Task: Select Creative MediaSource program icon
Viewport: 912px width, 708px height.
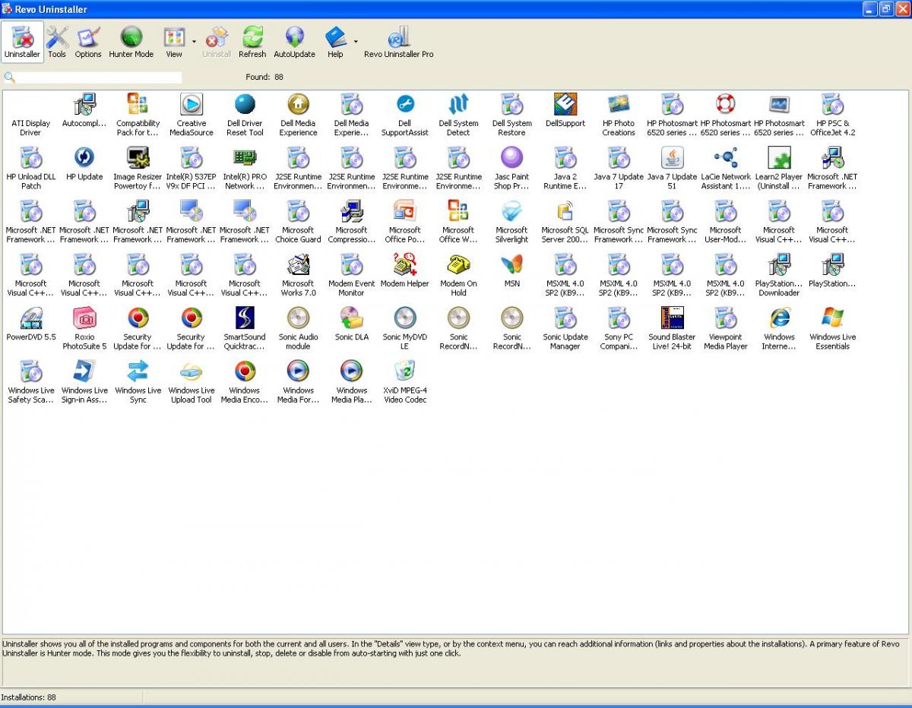Action: pyautogui.click(x=192, y=104)
